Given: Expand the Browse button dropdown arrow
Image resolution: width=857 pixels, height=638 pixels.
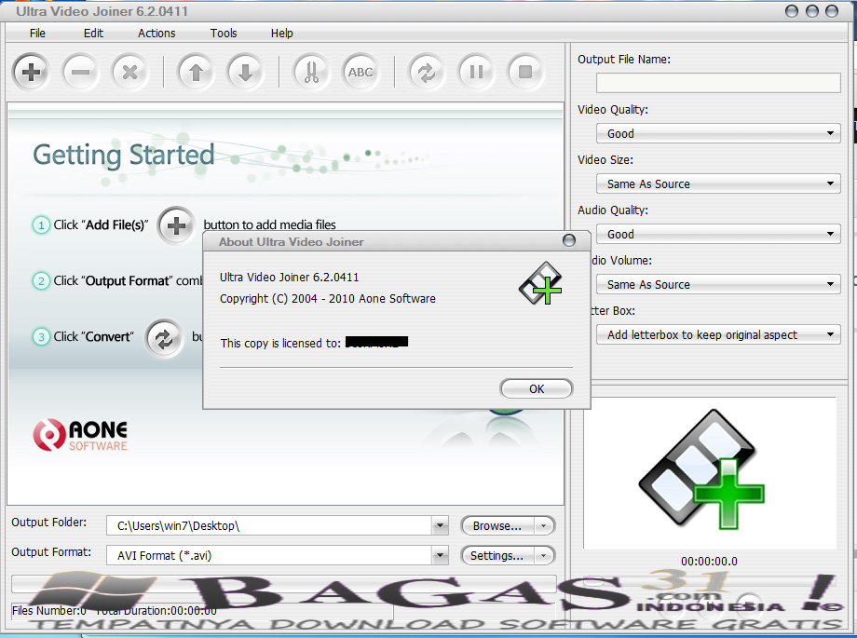Looking at the screenshot, I should pos(544,526).
